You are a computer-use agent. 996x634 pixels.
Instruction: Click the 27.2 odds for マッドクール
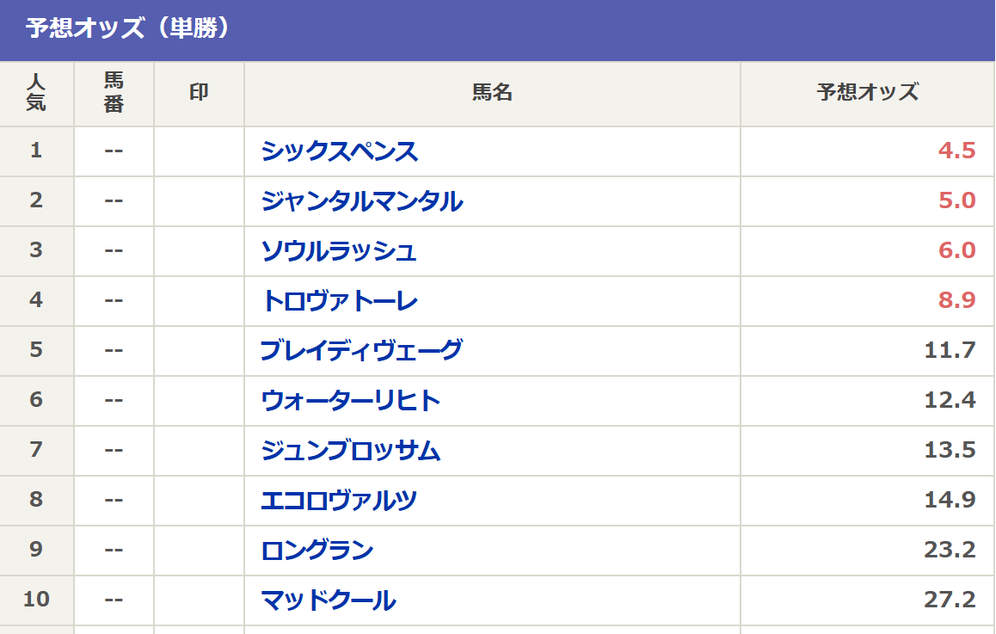coord(950,600)
